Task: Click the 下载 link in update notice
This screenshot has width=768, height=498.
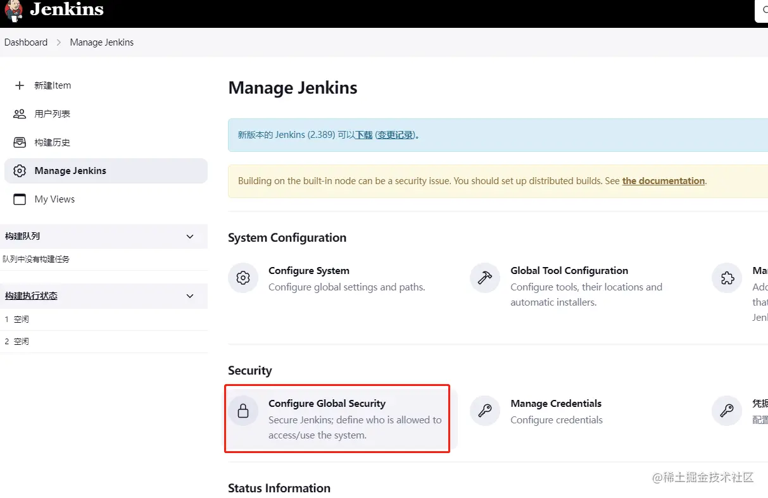Action: [363, 135]
